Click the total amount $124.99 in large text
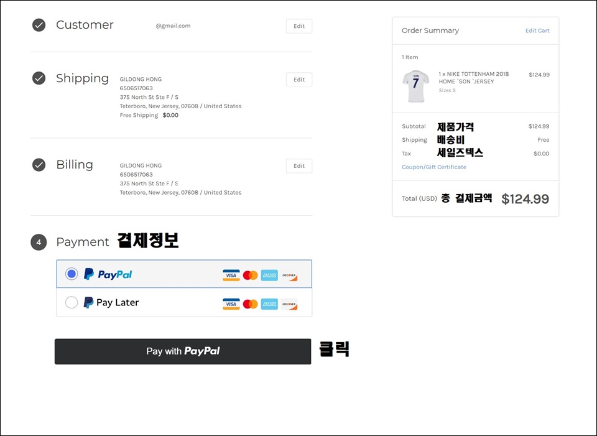597x436 pixels. [x=525, y=199]
